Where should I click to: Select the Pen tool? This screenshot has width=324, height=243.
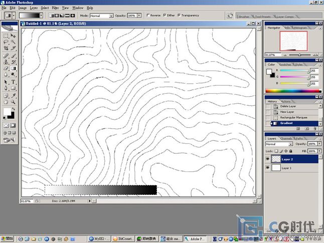tap(6, 88)
